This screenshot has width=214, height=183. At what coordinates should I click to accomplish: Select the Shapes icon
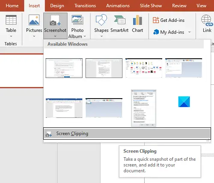101,20
